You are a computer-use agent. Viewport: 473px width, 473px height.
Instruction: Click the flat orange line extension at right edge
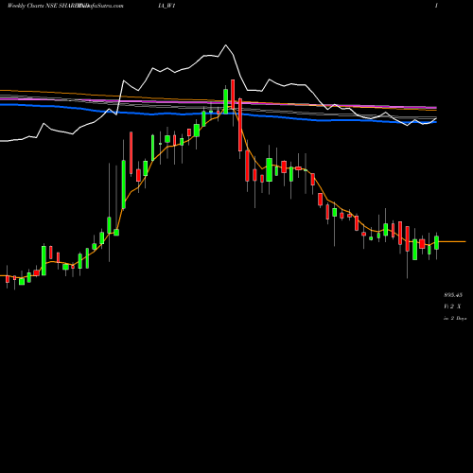pos(452,242)
